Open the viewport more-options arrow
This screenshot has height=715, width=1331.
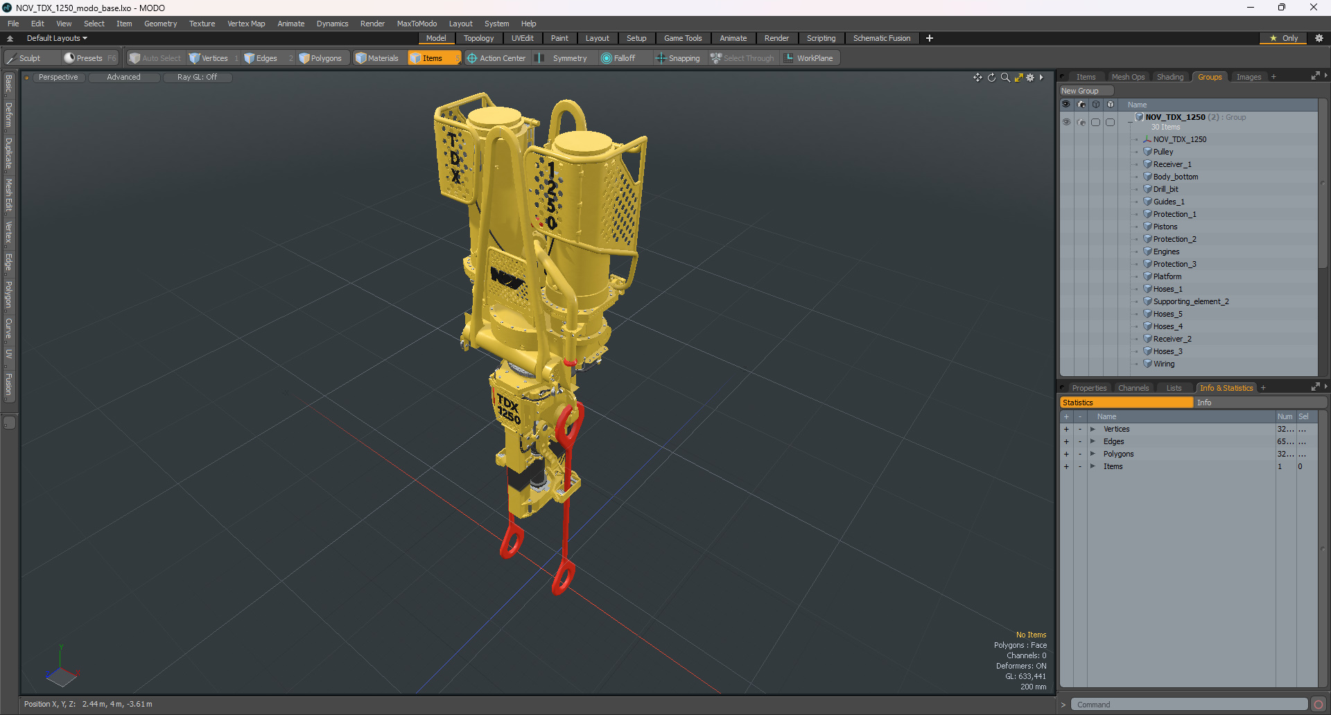pyautogui.click(x=1041, y=78)
